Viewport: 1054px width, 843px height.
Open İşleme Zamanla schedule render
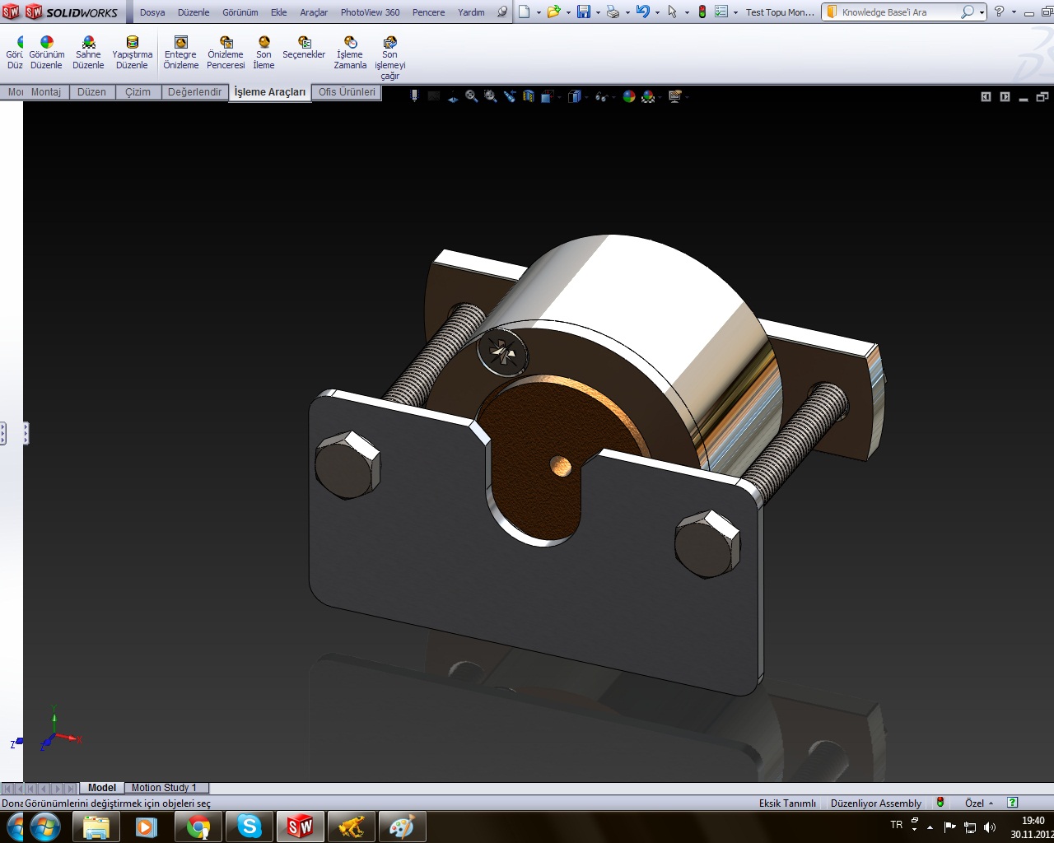coord(350,53)
